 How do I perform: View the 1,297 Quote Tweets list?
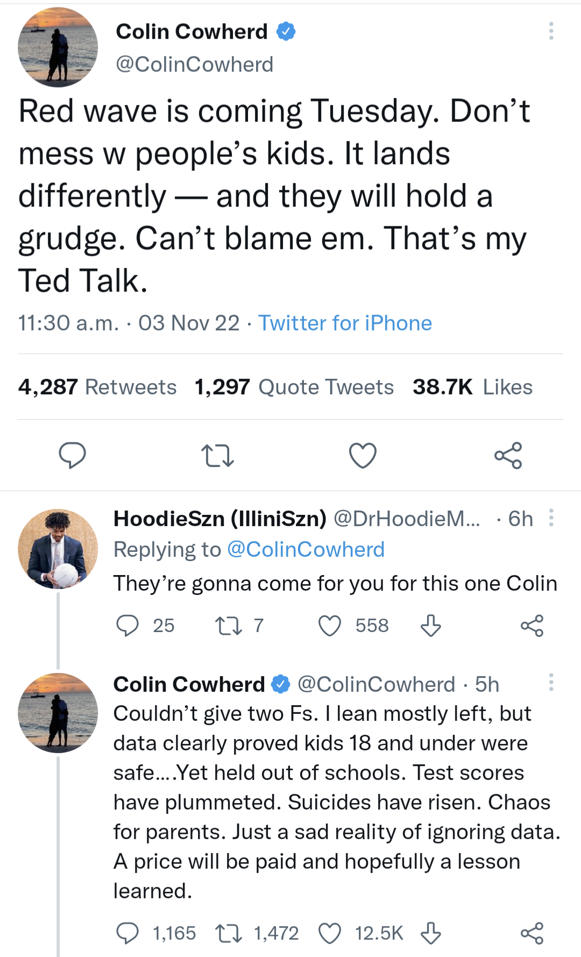pos(294,387)
